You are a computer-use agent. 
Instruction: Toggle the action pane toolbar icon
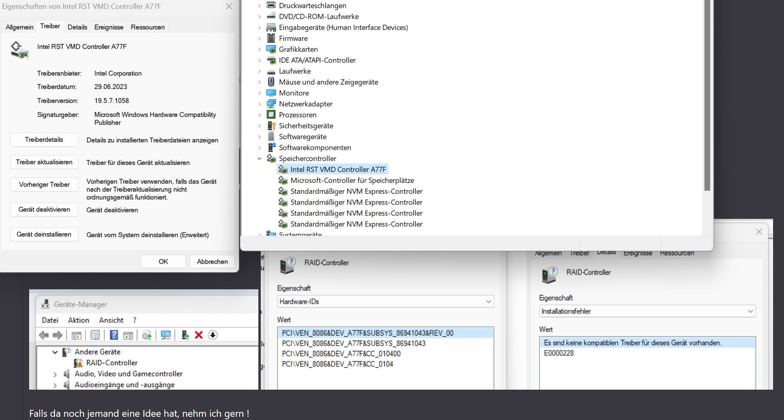(x=128, y=335)
